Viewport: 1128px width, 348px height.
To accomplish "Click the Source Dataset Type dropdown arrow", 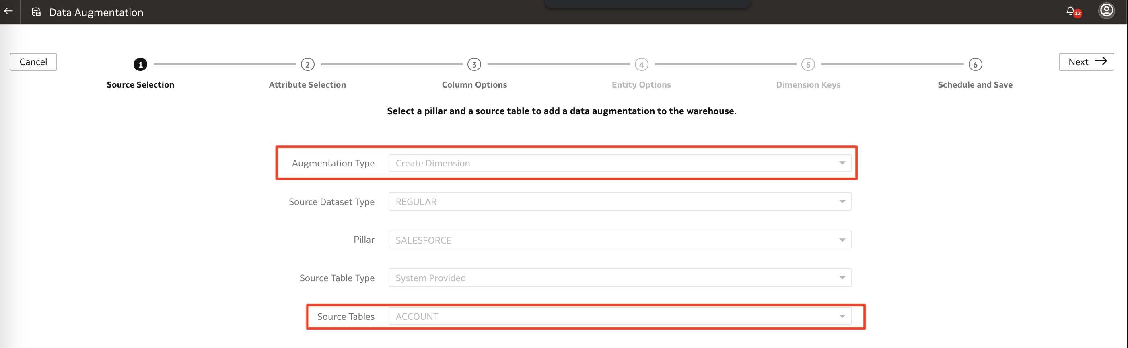I will (842, 202).
